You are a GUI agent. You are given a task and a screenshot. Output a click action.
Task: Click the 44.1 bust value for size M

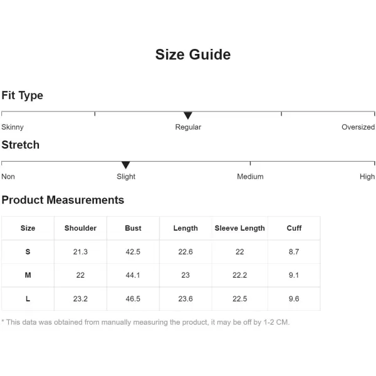(x=133, y=275)
